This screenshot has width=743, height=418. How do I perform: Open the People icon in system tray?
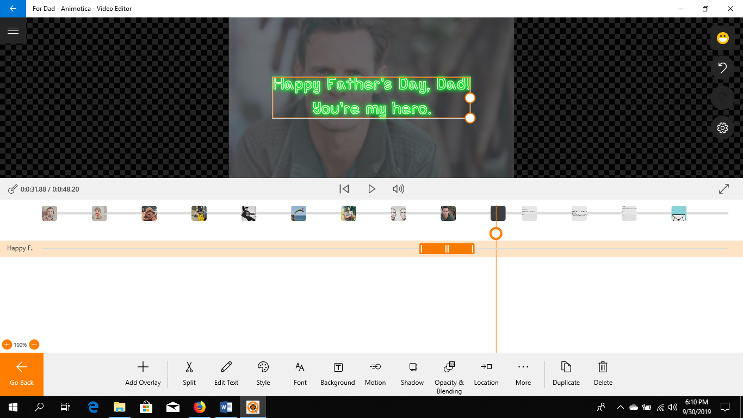pos(601,407)
